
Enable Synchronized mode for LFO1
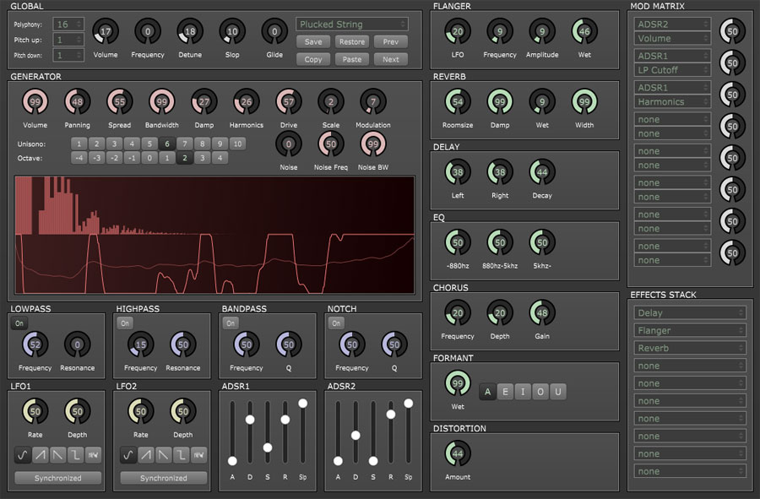point(57,478)
